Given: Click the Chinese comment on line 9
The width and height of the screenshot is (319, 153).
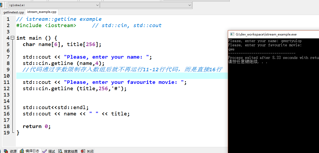Looking at the screenshot, I should click(x=122, y=70).
